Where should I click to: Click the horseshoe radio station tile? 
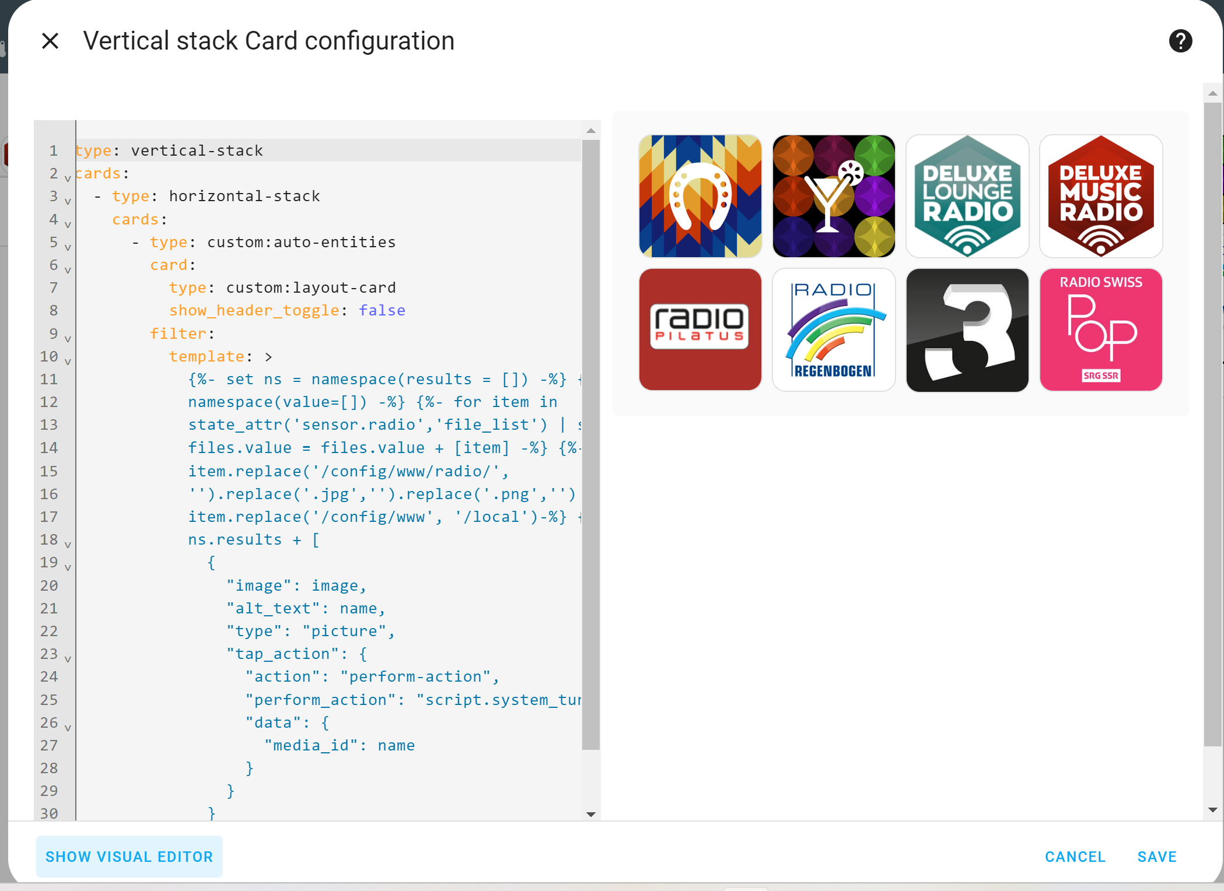tap(700, 197)
